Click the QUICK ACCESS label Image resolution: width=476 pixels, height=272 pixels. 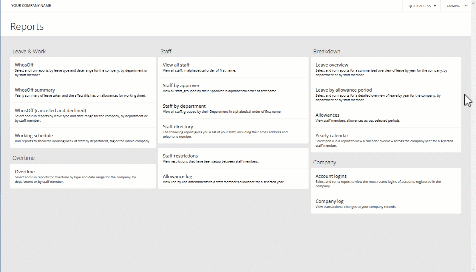point(419,6)
